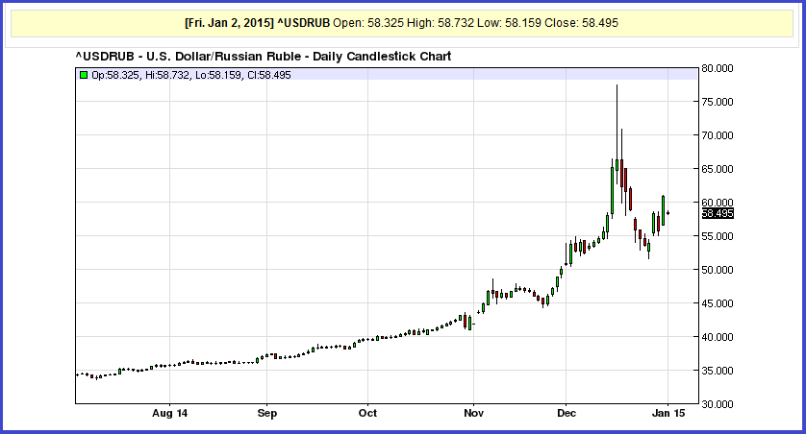Click the 50.000 y-axis label
Viewport: 806px width, 434px height.
pyautogui.click(x=718, y=270)
